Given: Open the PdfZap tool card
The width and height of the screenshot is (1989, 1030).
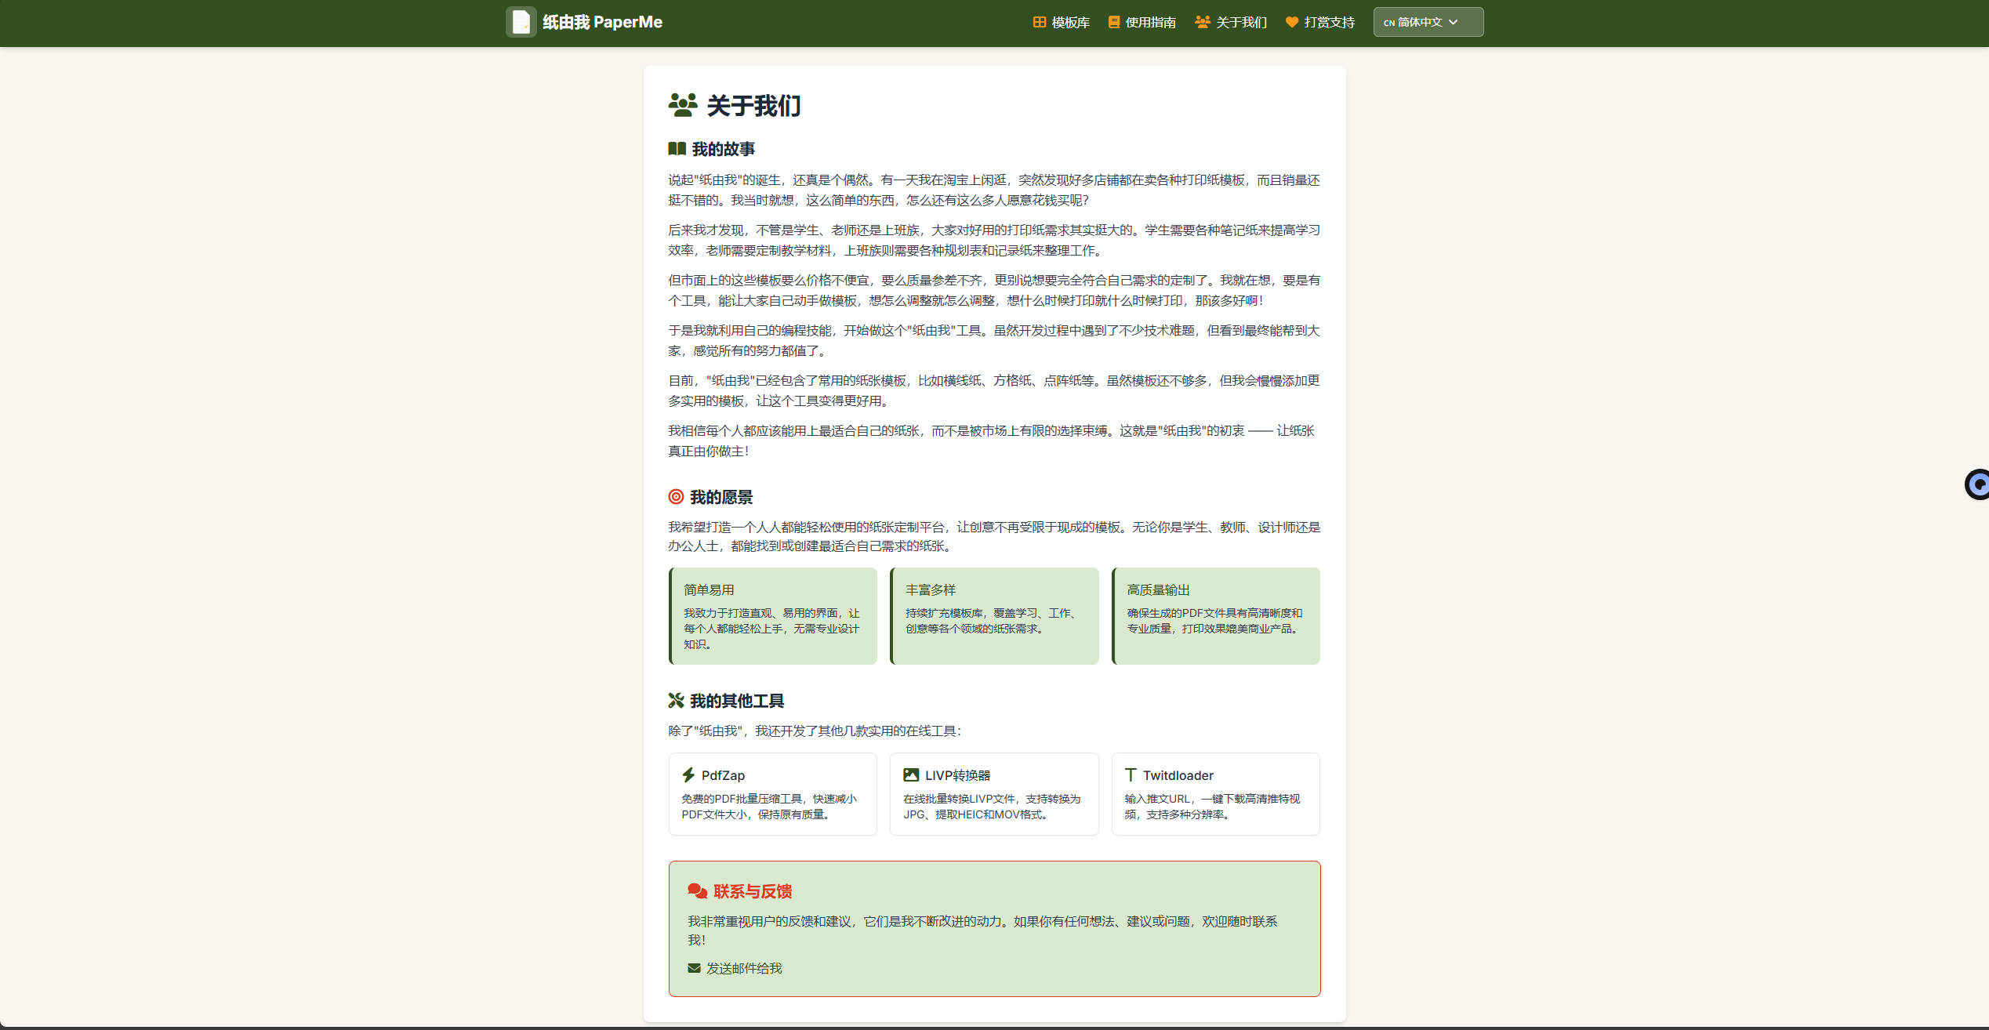Looking at the screenshot, I should coord(772,794).
